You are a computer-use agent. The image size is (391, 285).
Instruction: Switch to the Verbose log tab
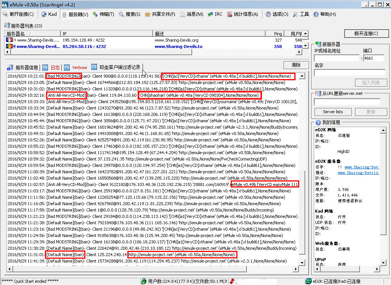click(76, 67)
